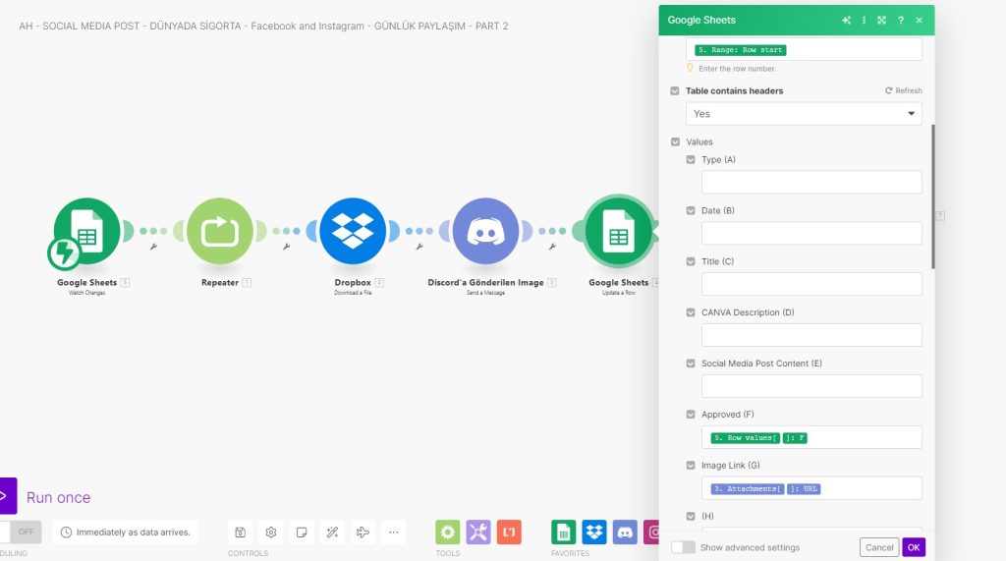
Task: Open the Flow control tool icon
Action: click(x=448, y=533)
